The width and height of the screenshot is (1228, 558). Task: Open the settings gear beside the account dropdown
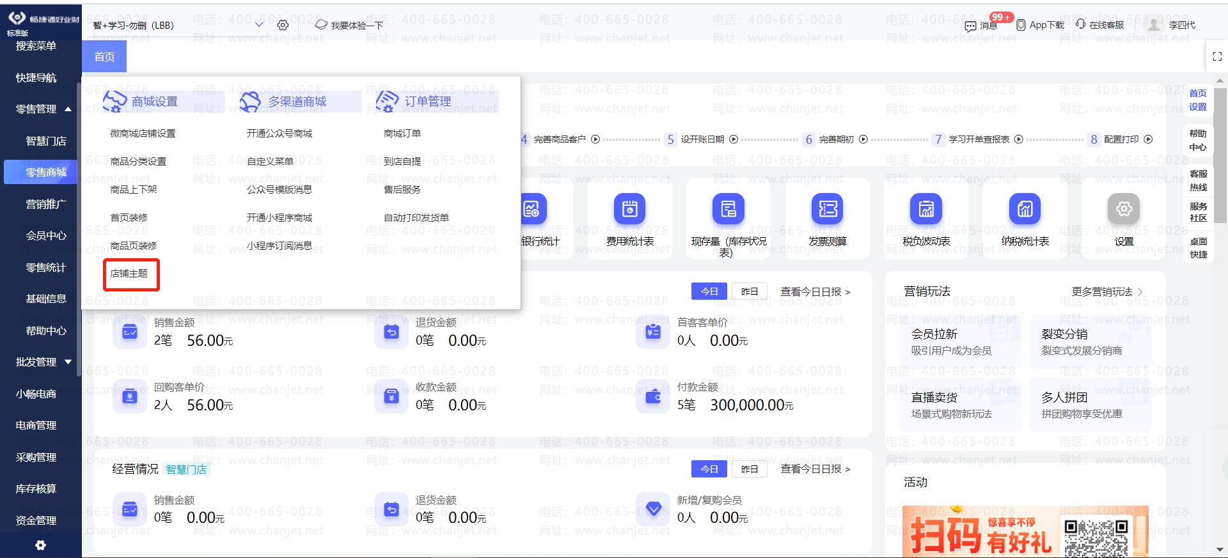point(283,25)
